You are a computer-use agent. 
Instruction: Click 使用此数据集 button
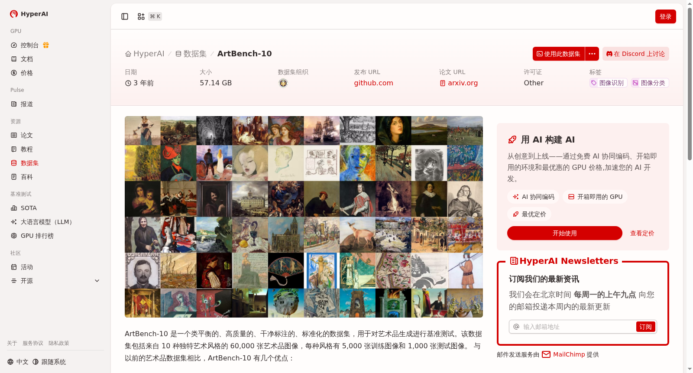[x=559, y=54]
